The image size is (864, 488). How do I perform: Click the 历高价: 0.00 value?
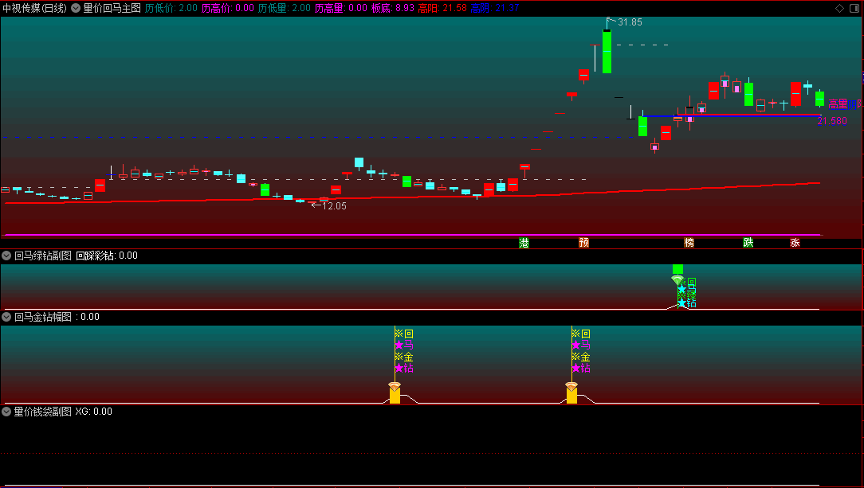228,8
